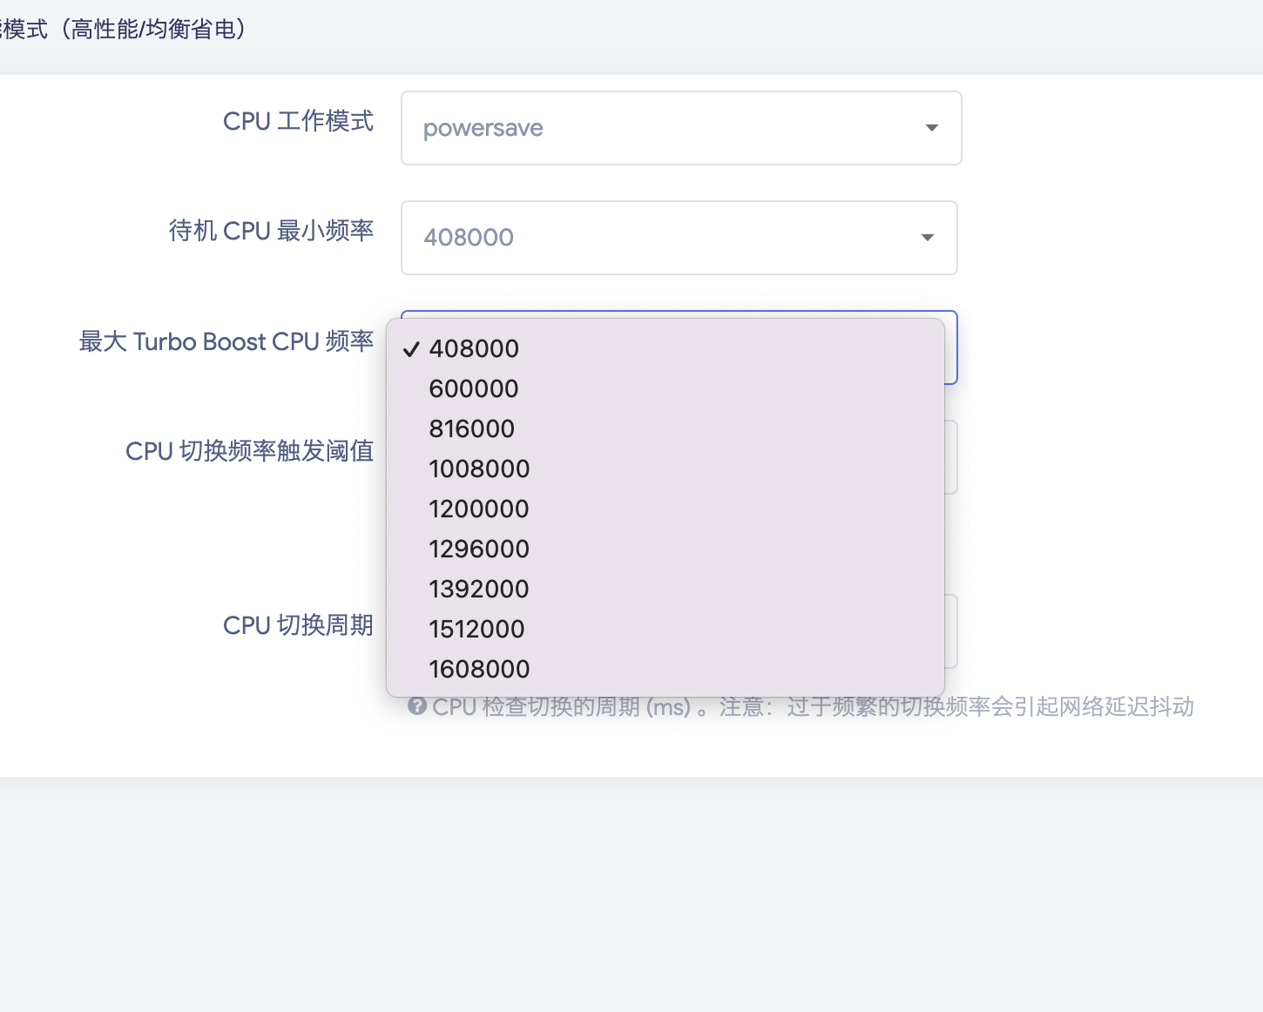Click the CPU 工作模式 label

pos(299,121)
